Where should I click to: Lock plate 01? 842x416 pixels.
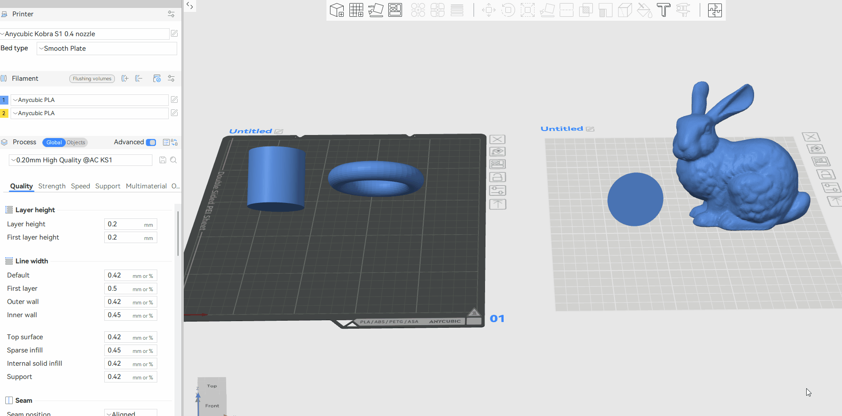click(497, 177)
